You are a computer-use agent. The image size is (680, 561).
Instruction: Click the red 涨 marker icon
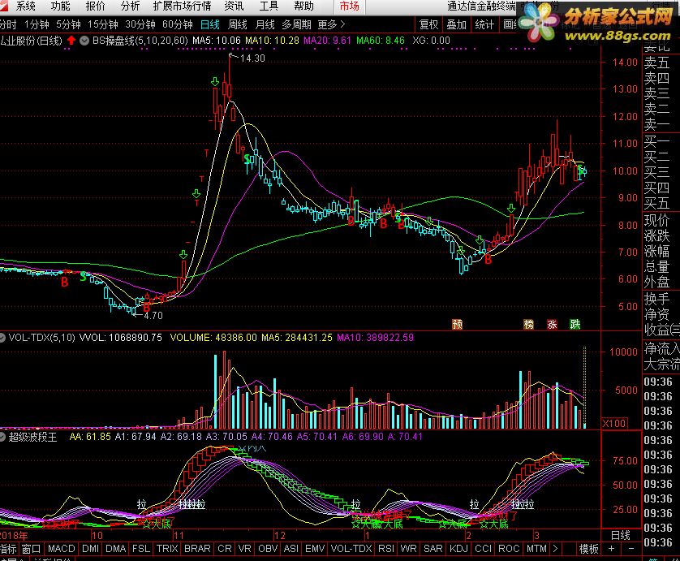[x=552, y=324]
